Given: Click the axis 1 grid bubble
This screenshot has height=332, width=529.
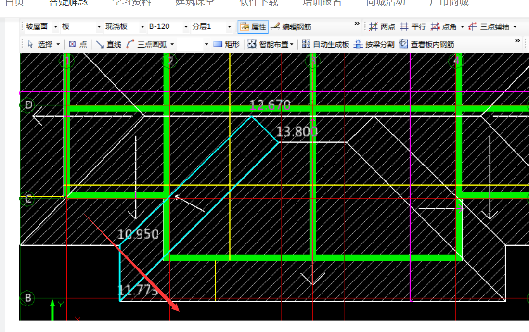Looking at the screenshot, I should tap(67, 61).
